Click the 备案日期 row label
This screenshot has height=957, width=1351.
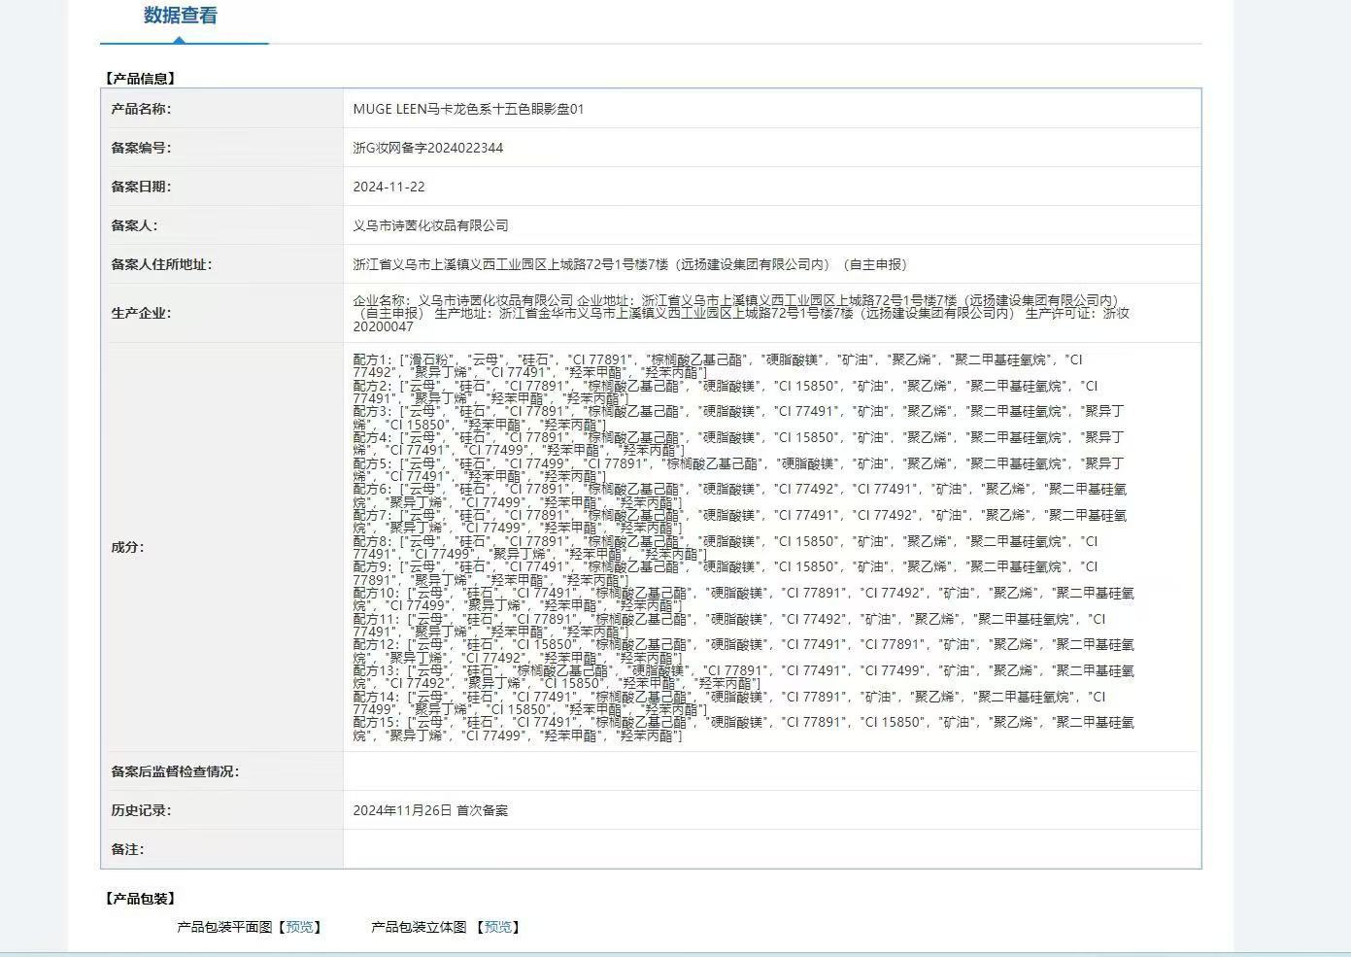[x=141, y=187]
